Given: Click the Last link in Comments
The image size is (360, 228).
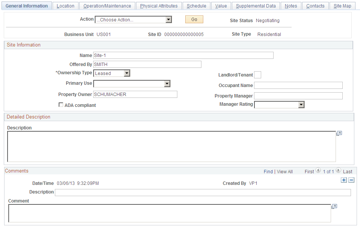Looking at the screenshot, I should (348, 172).
